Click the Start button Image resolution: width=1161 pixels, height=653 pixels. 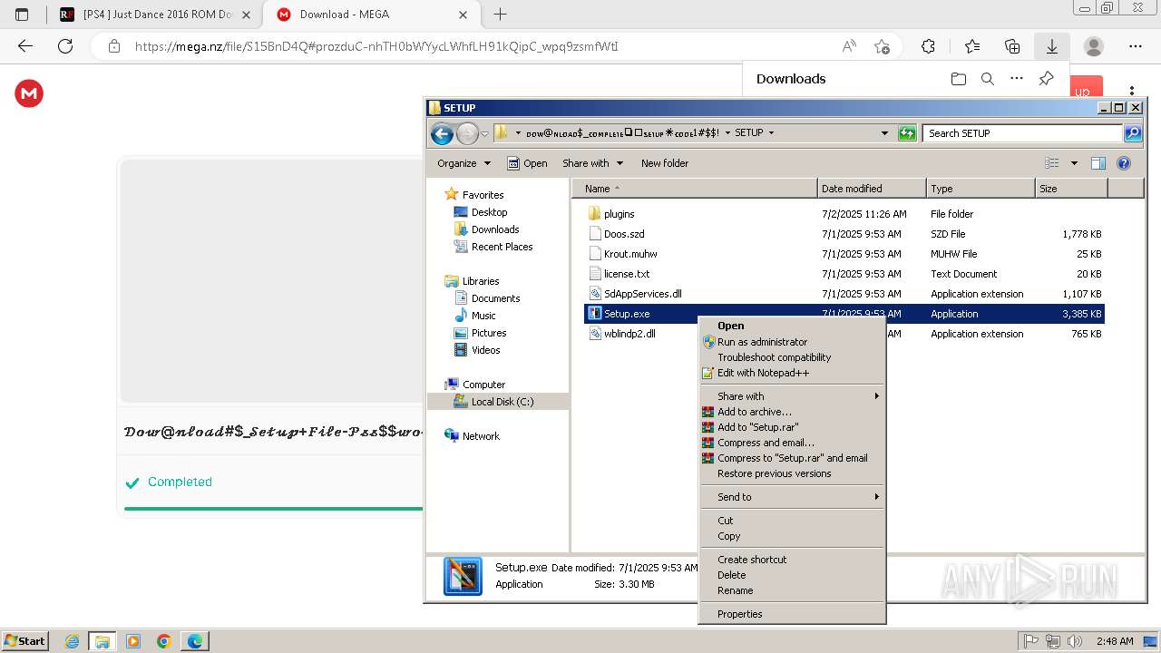(24, 641)
